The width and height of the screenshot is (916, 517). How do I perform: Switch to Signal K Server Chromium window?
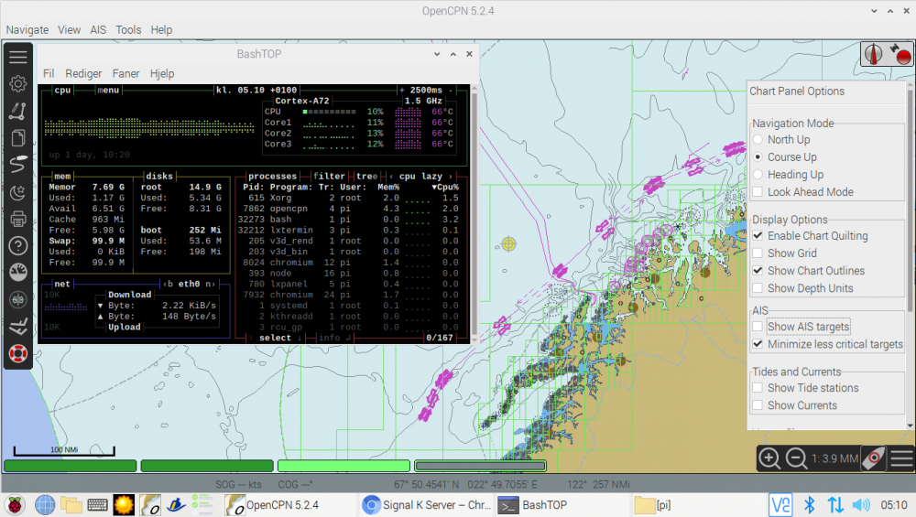pyautogui.click(x=427, y=505)
